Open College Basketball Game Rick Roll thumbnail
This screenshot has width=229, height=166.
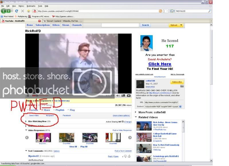pyautogui.click(x=144, y=137)
